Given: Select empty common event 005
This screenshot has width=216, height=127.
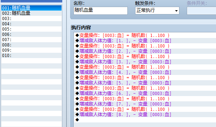Looking at the screenshot, I should 31,29.
